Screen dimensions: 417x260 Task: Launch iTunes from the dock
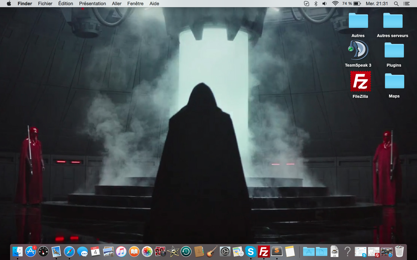[121, 251]
